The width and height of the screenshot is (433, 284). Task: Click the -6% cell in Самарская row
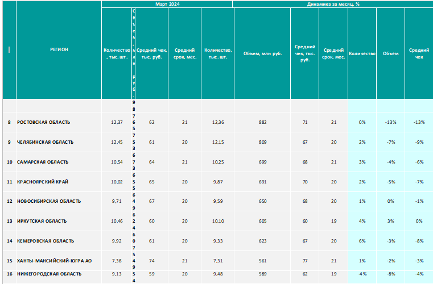pos(419,162)
